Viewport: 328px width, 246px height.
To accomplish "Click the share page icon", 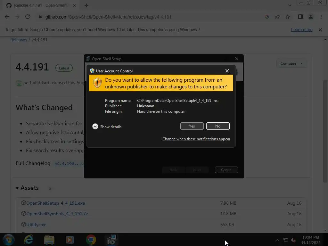I will pyautogui.click(x=277, y=17).
